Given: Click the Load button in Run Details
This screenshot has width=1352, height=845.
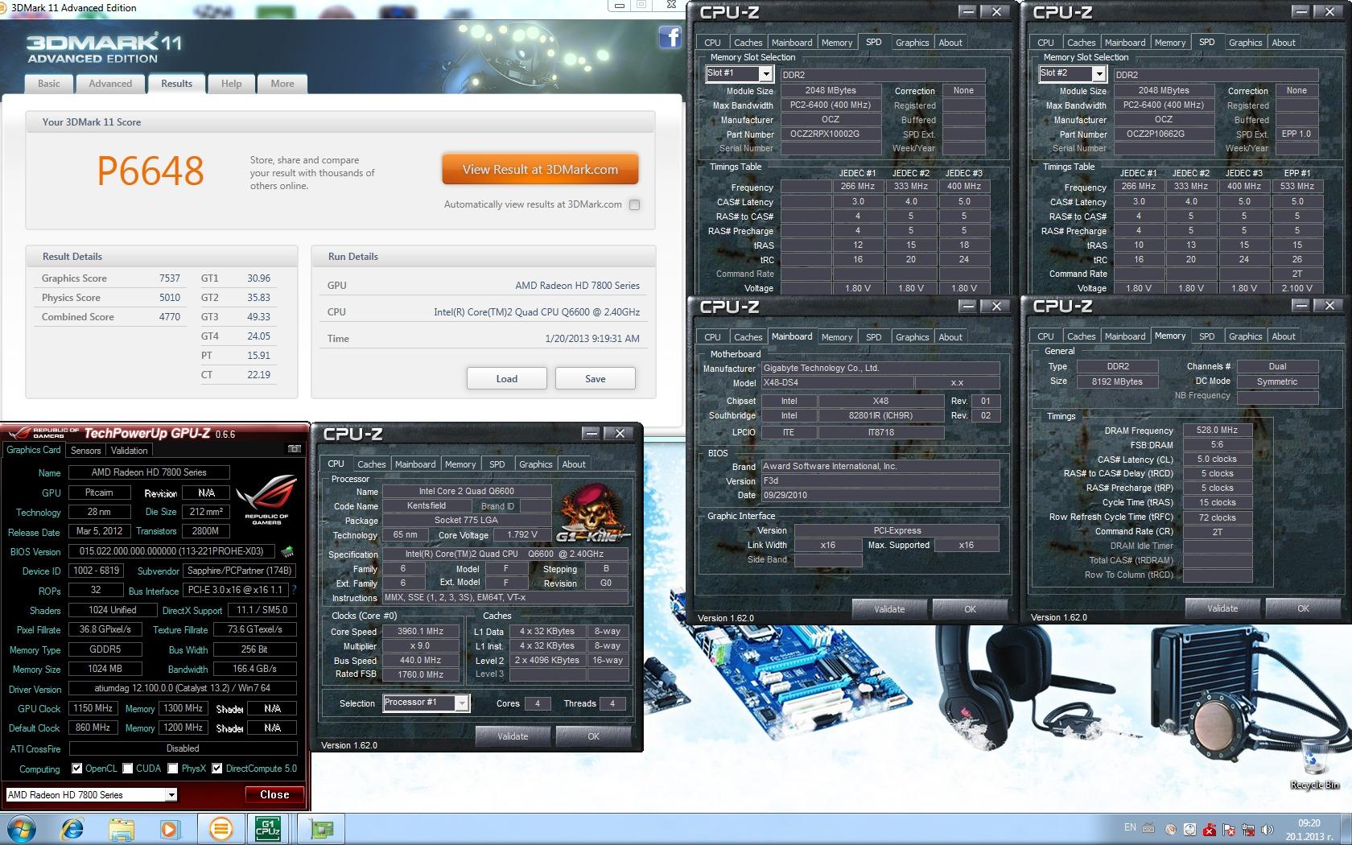Looking at the screenshot, I should point(507,379).
